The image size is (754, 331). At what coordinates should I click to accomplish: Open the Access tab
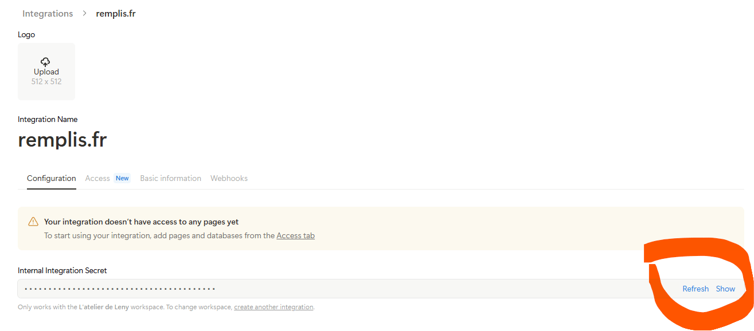point(97,178)
